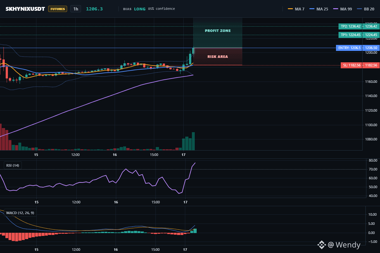Click the PROFIT ZONE label
Viewport: 380px width, 253px height.
tap(218, 31)
